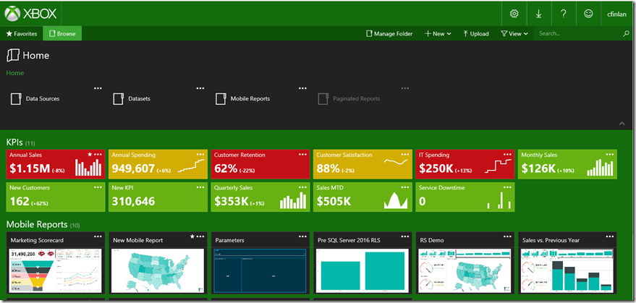The image size is (636, 303).
Task: Click the 88% Customer Satisfaction value
Action: coord(328,168)
